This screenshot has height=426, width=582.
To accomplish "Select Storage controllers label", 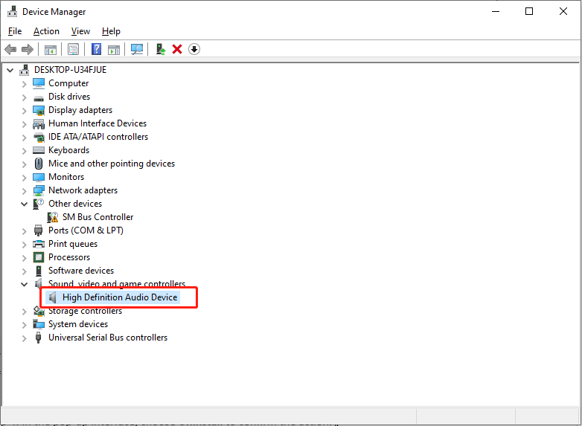I will [x=85, y=311].
